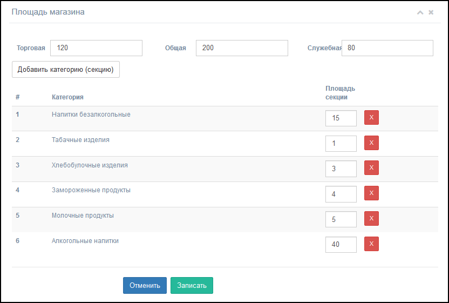
Task: Edit section area for Алкогольные напитки
Action: tap(341, 245)
